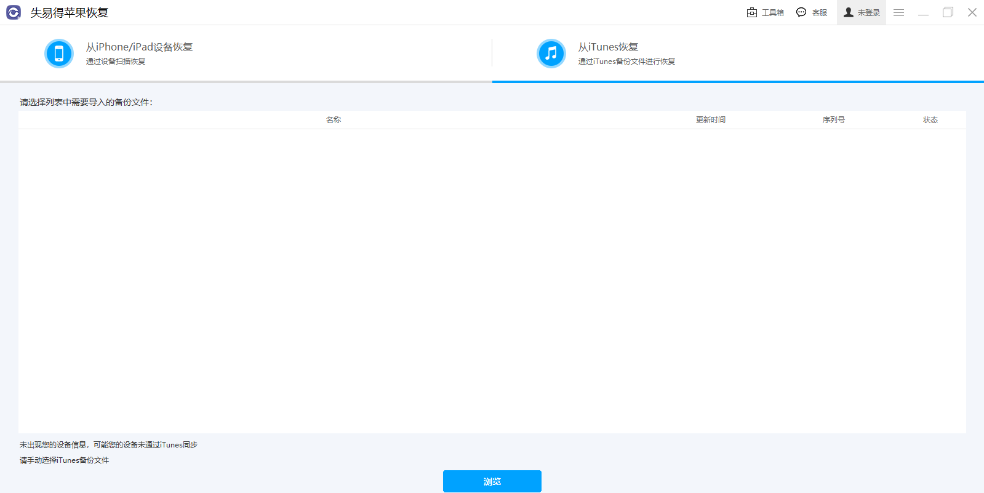Screen dimensions: 984x493
Task: Click the blue iTunes music note icon
Action: point(551,54)
